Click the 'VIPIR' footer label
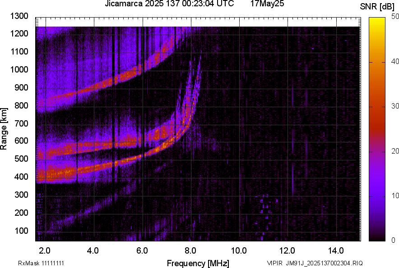Viewport: 399px width, 268px height. (x=274, y=263)
